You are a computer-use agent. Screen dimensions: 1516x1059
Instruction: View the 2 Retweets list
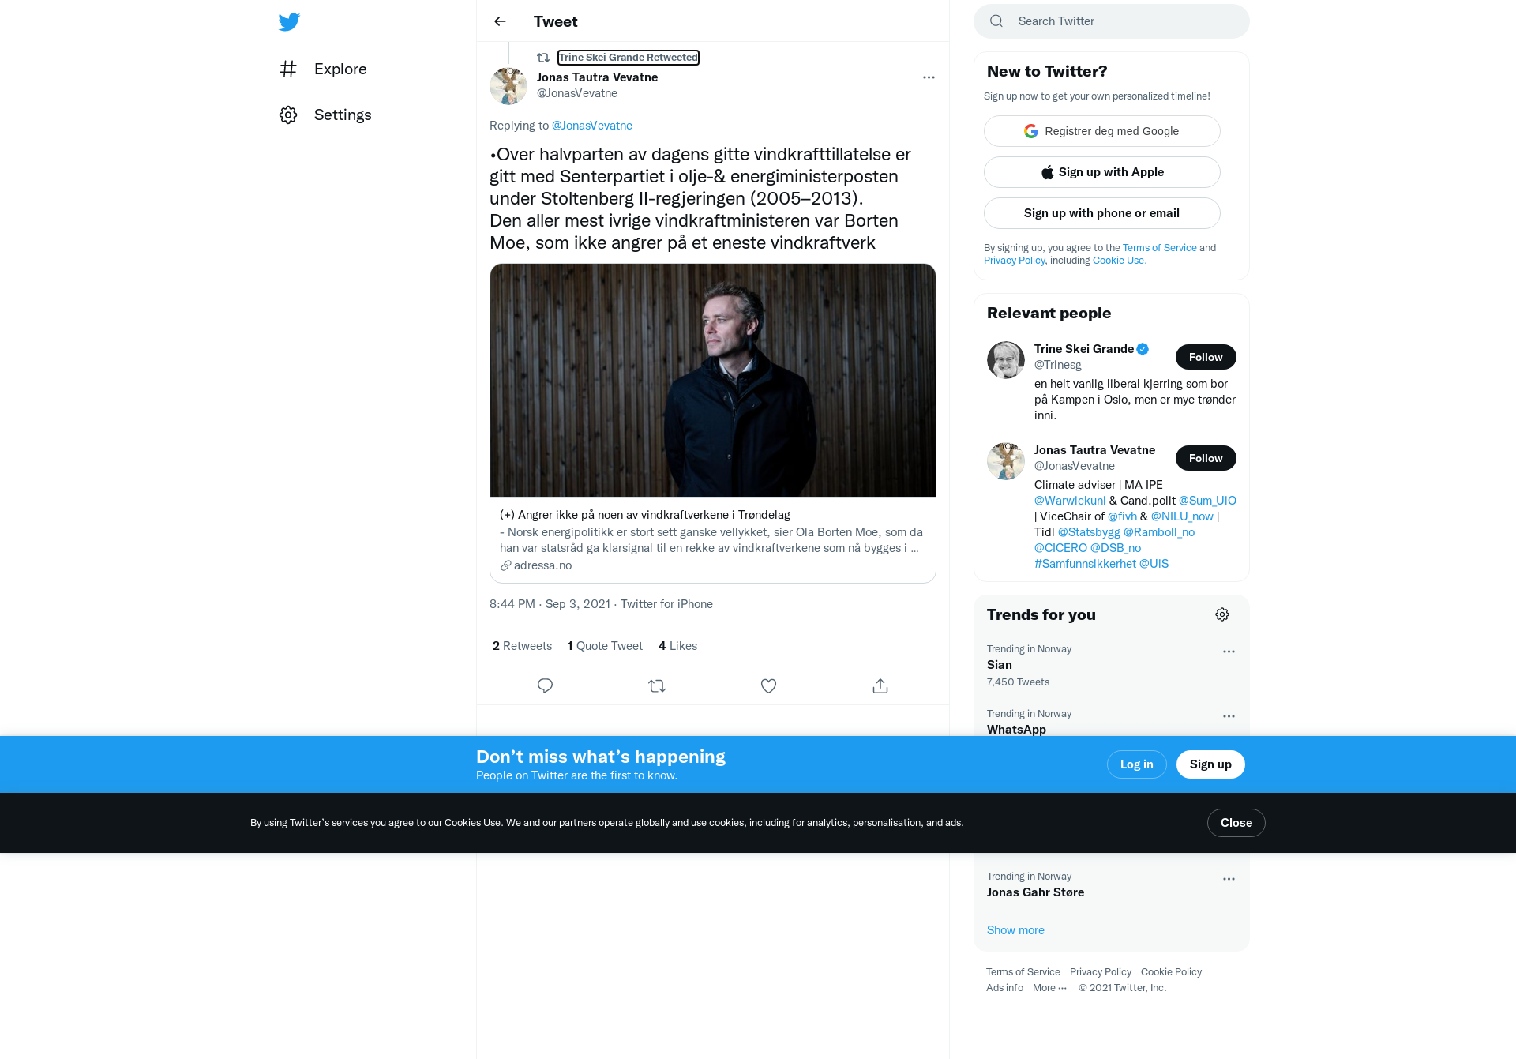coord(522,646)
